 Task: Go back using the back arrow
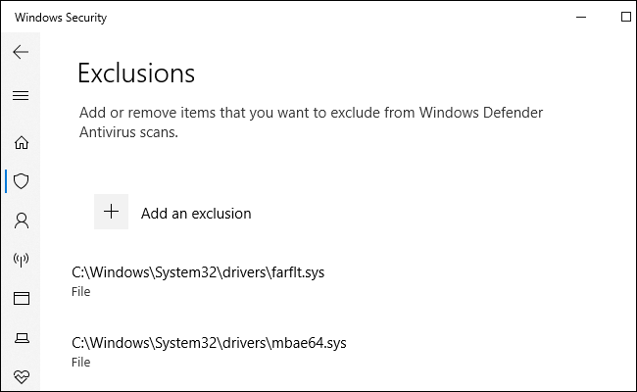click(21, 52)
